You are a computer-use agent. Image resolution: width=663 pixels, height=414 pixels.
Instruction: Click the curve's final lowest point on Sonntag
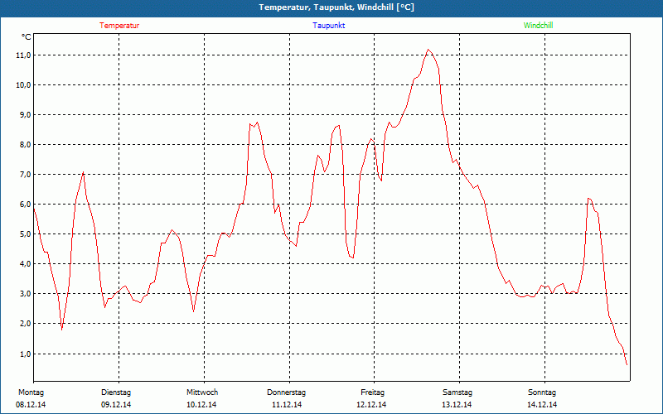627,364
